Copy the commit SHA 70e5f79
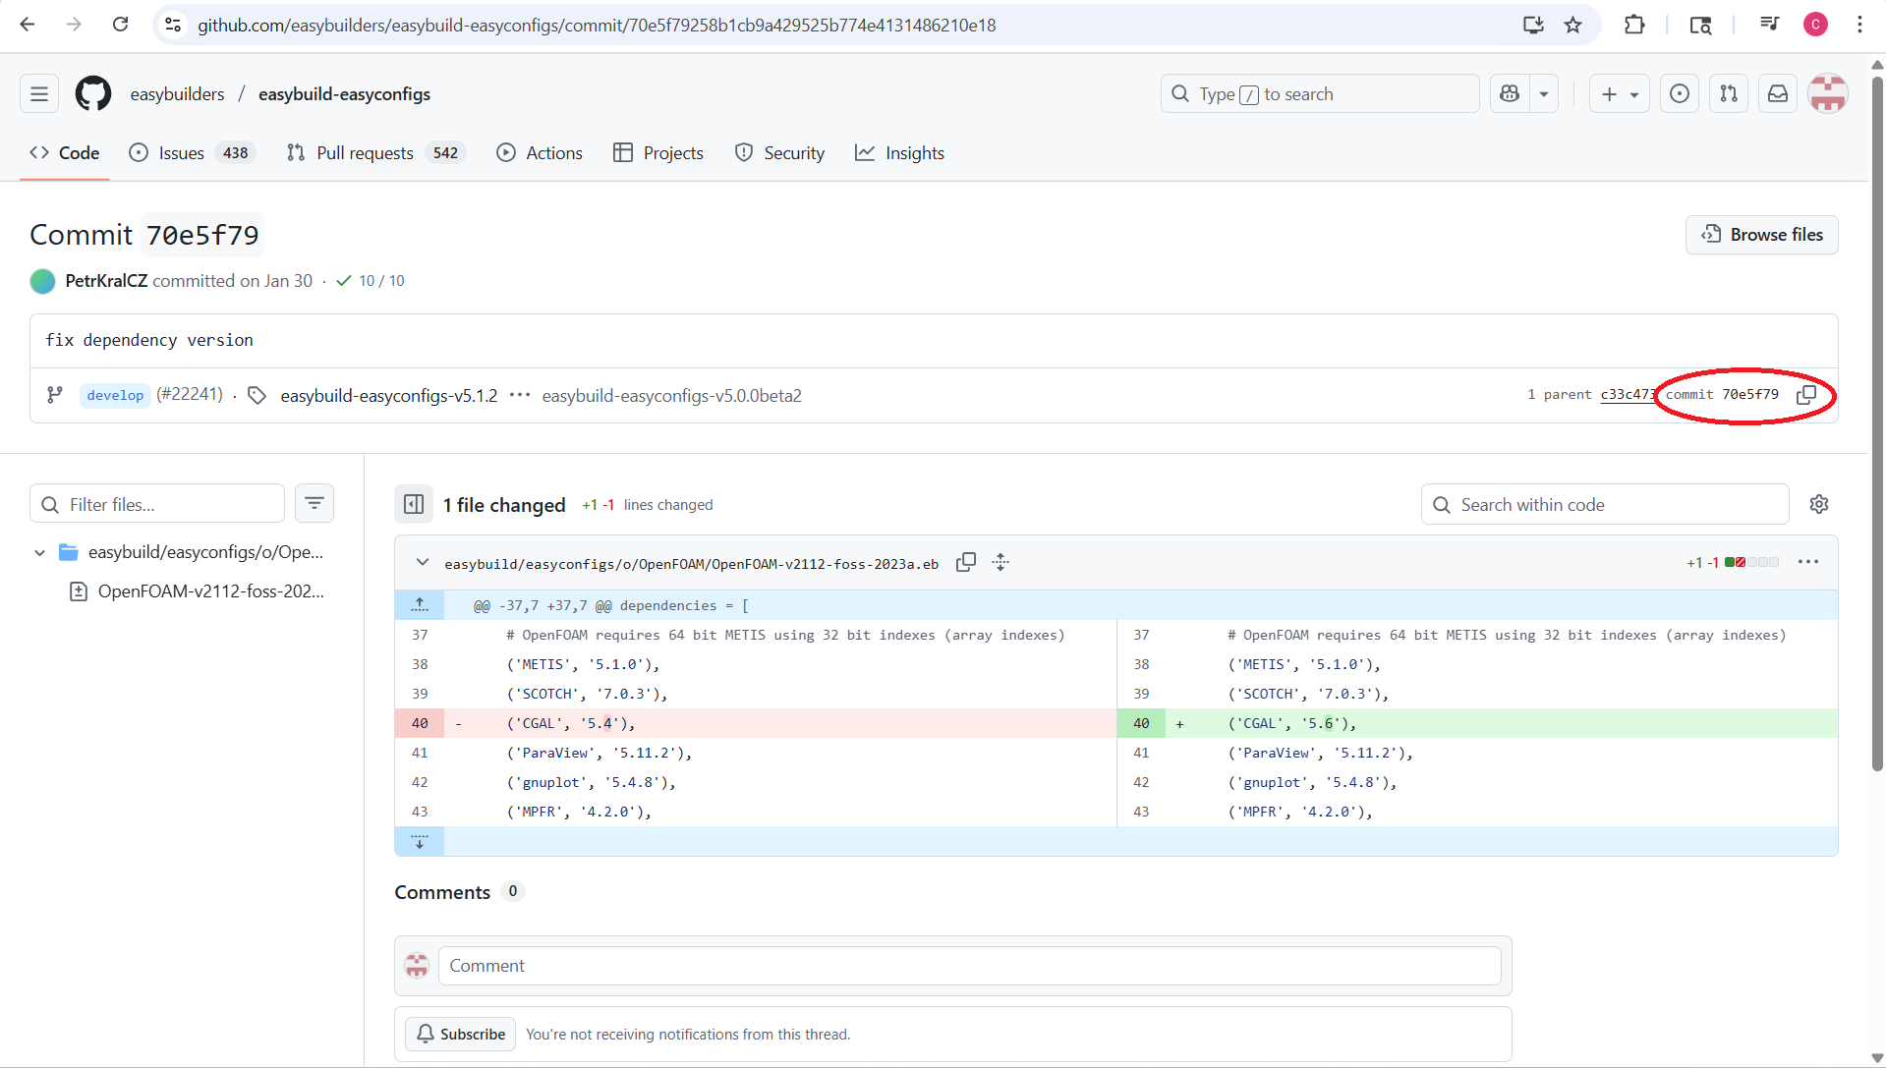The width and height of the screenshot is (1886, 1068). point(1808,396)
